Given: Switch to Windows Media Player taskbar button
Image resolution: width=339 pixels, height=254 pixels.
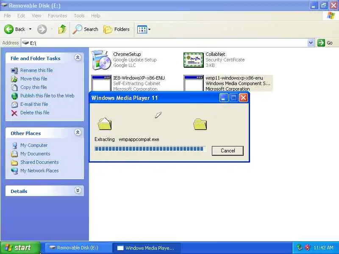Looking at the screenshot, I should [x=146, y=248].
